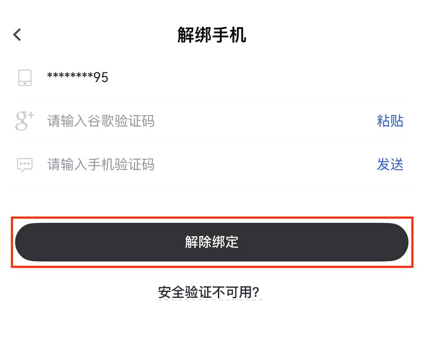The width and height of the screenshot is (424, 341).
Task: Open the 安全验证不可用? help link
Action: (x=210, y=292)
